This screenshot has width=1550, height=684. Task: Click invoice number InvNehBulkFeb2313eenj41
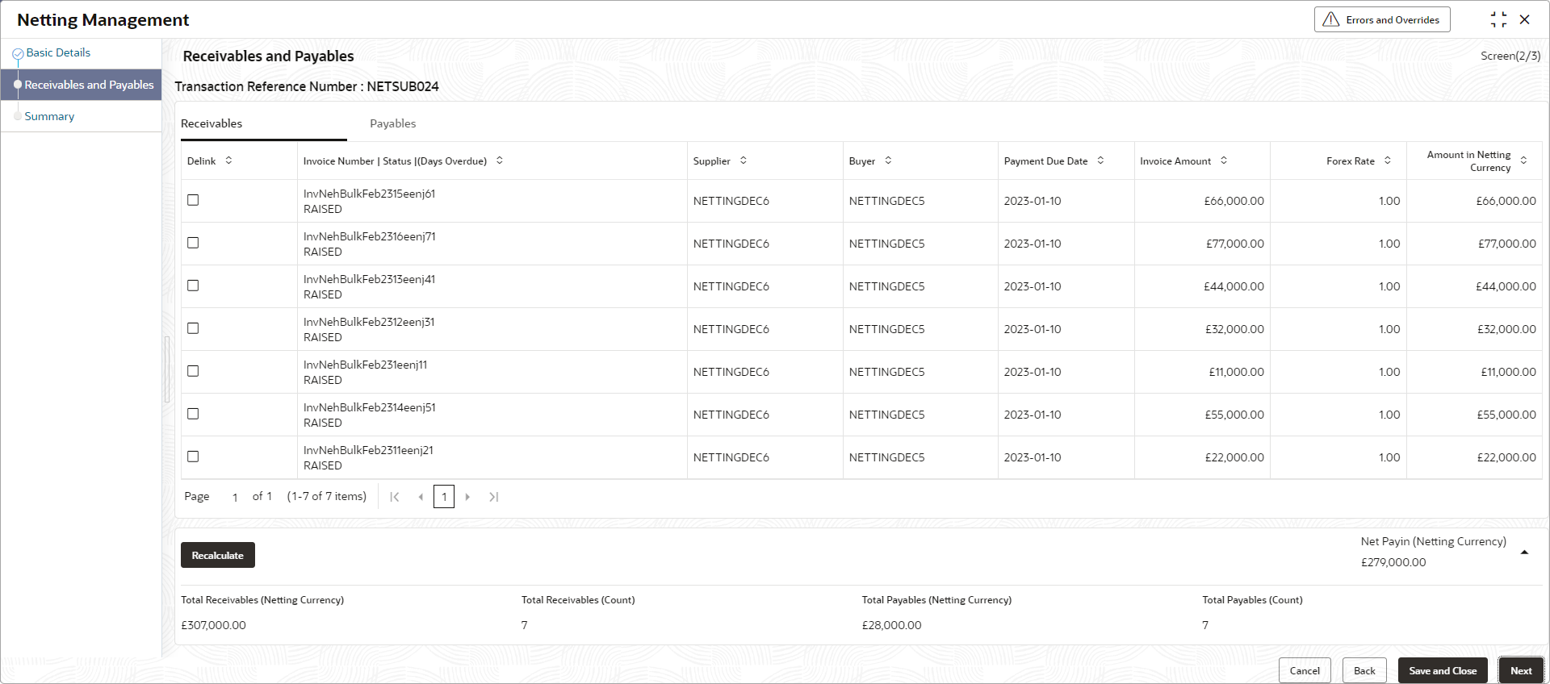(x=369, y=279)
